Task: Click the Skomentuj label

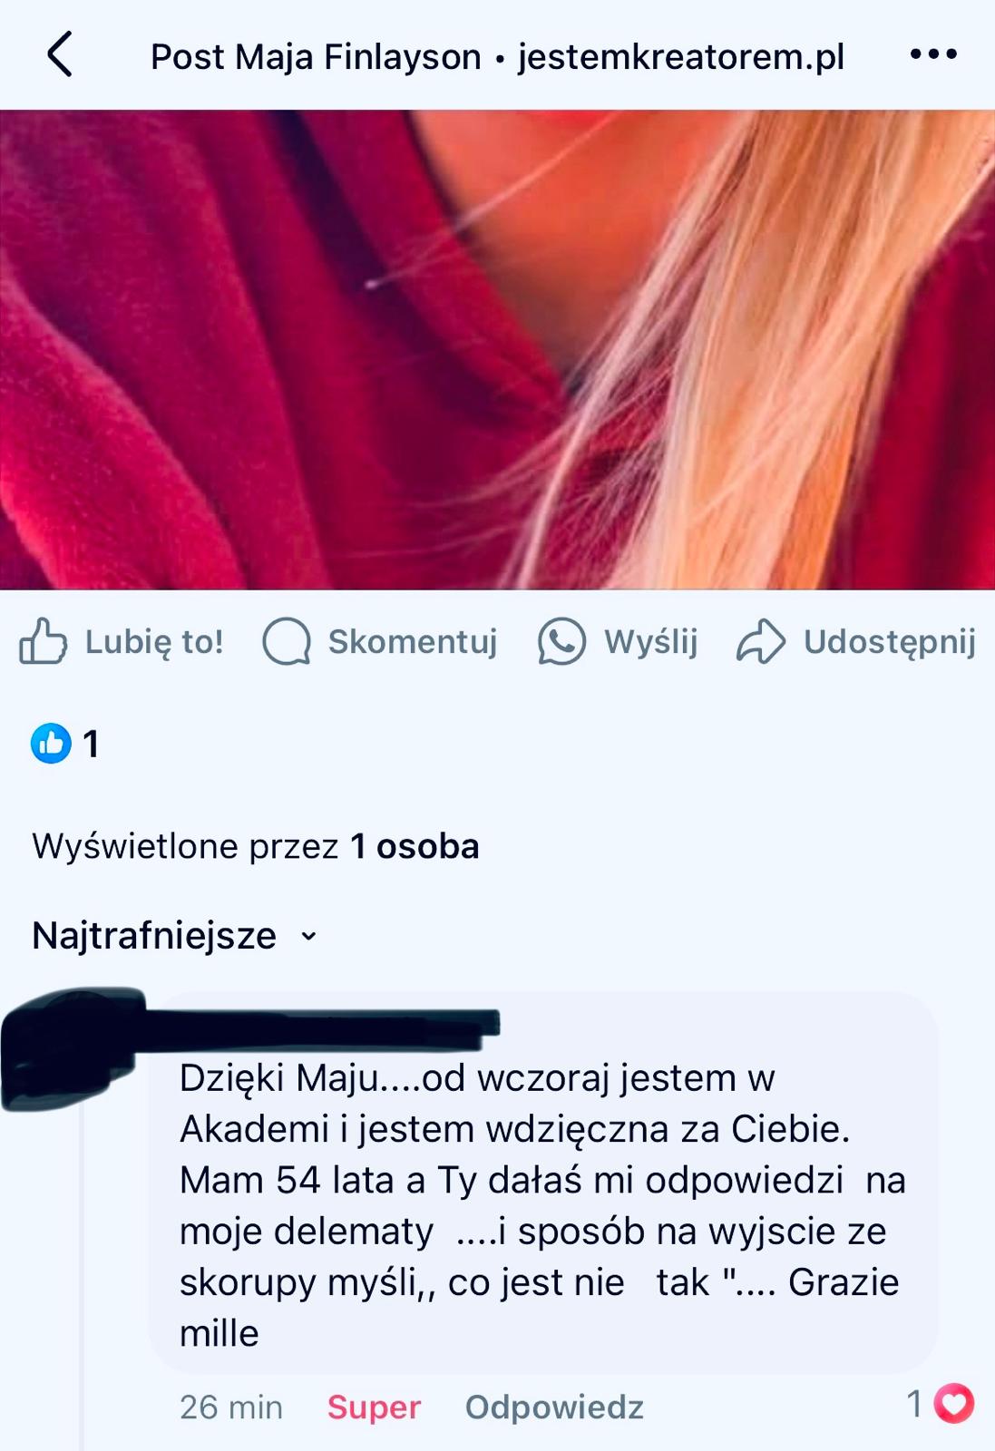Action: pos(413,641)
